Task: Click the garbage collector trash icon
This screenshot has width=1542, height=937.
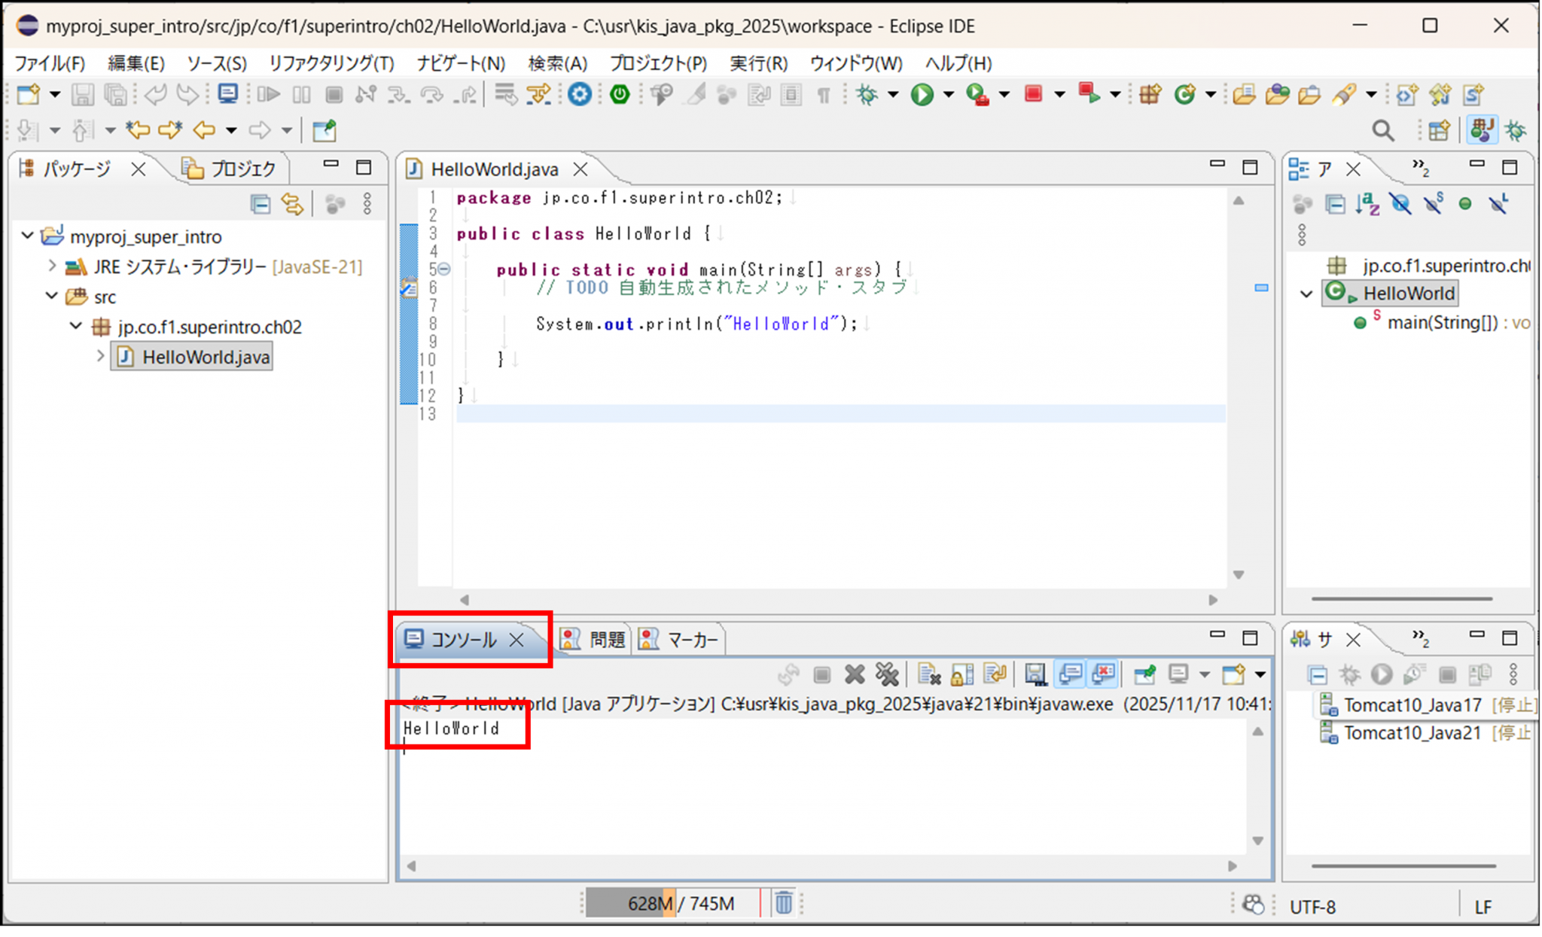Action: click(x=784, y=902)
